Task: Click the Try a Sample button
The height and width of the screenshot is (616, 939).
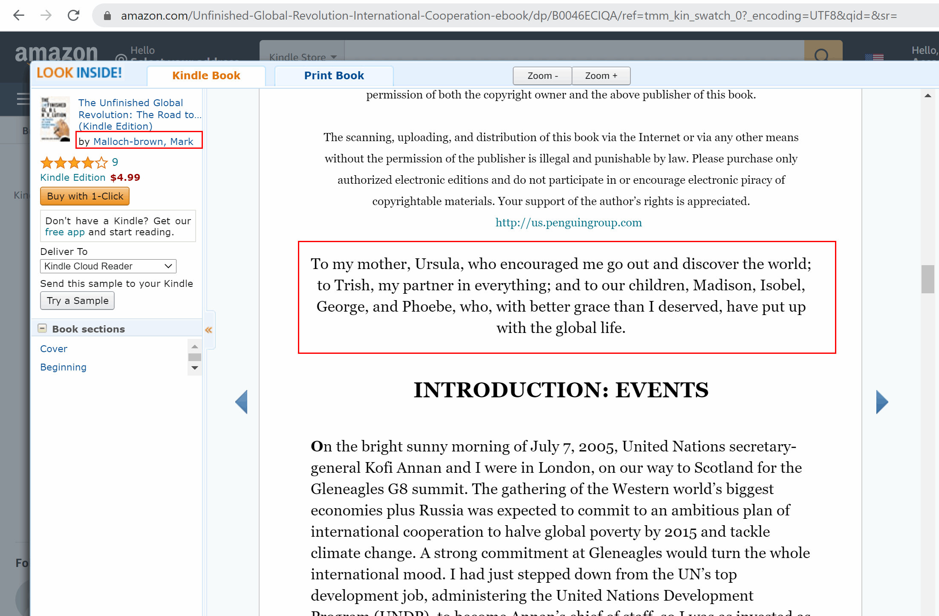Action: 77,301
